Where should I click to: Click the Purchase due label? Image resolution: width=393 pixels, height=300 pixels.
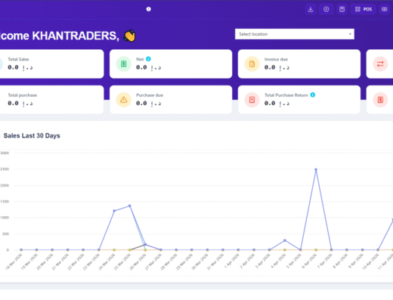(150, 95)
